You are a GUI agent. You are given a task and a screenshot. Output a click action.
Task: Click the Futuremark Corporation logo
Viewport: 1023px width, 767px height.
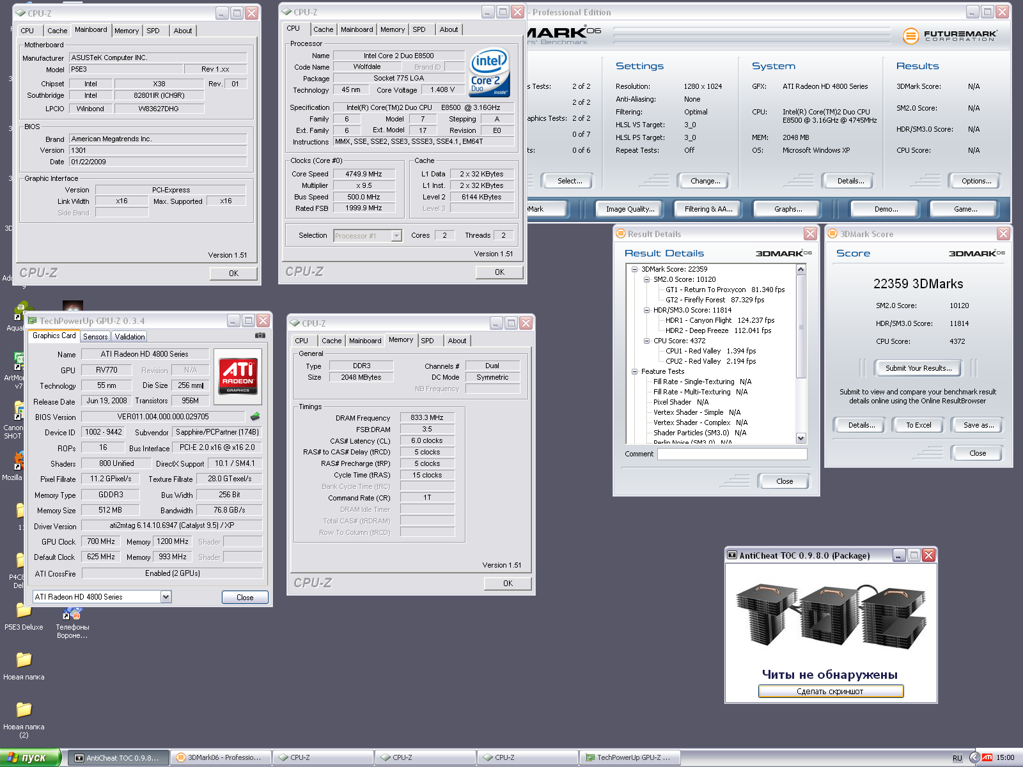coord(949,36)
